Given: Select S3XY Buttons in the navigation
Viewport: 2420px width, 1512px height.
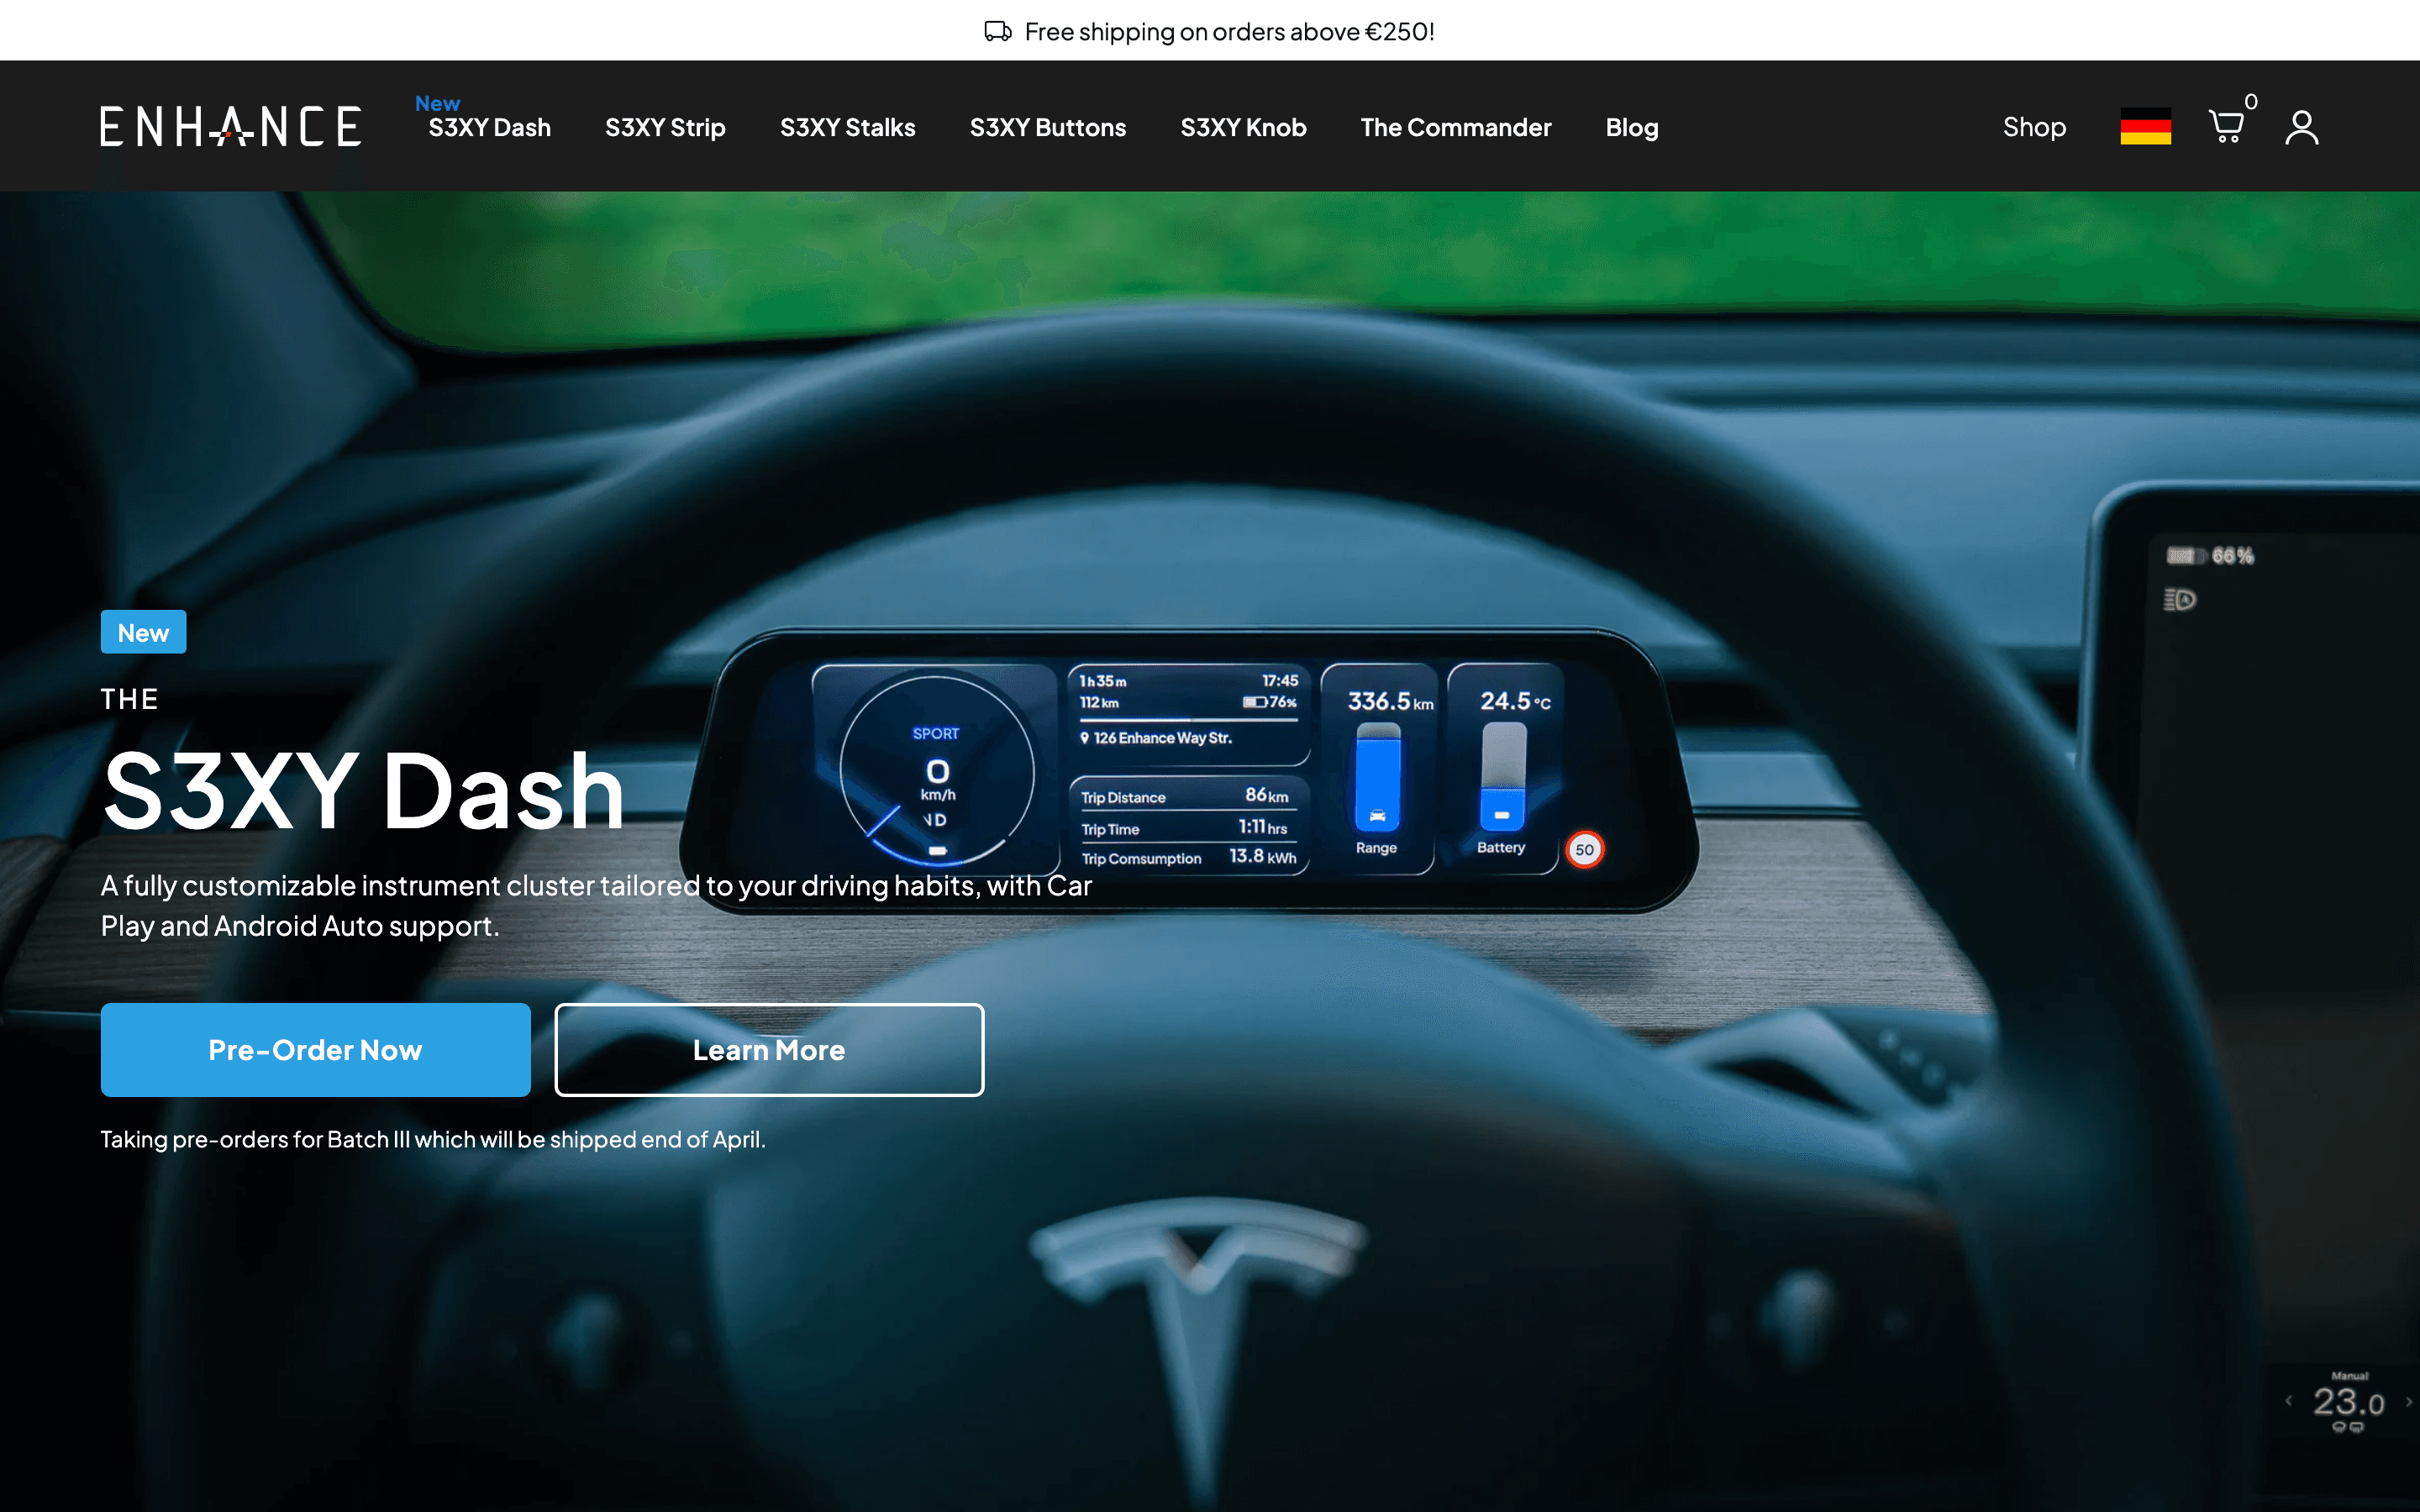Looking at the screenshot, I should (1047, 127).
